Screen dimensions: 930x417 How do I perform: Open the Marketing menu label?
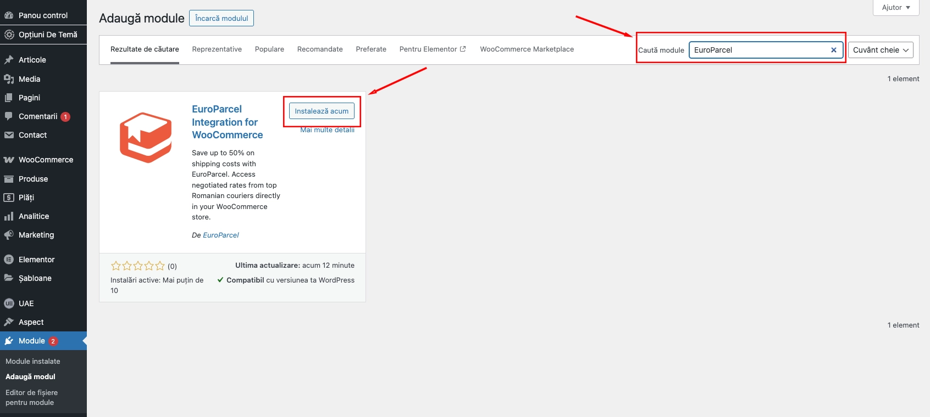click(x=36, y=235)
